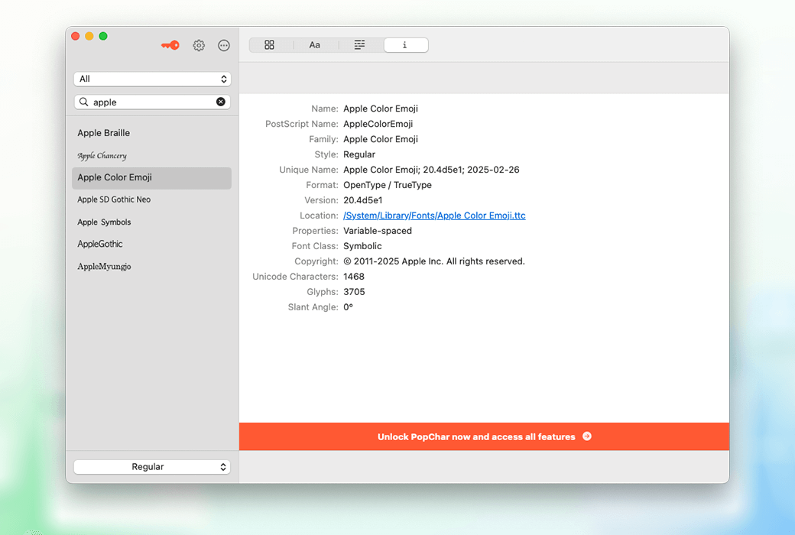Screen dimensions: 795x535
Task: Choose Apple SD Gothic Neo font
Action: click(x=114, y=199)
